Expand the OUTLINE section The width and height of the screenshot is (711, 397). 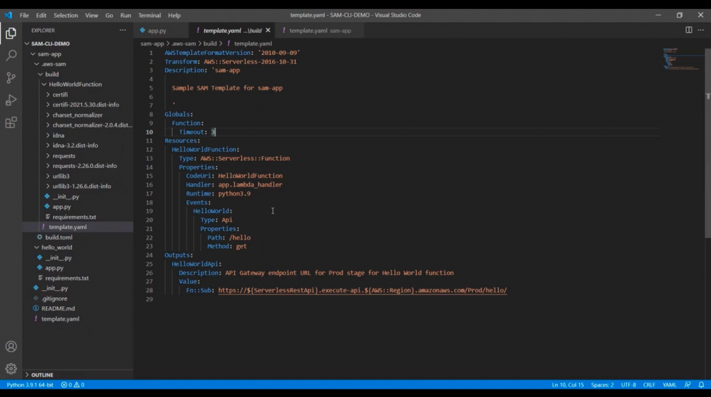pos(78,375)
